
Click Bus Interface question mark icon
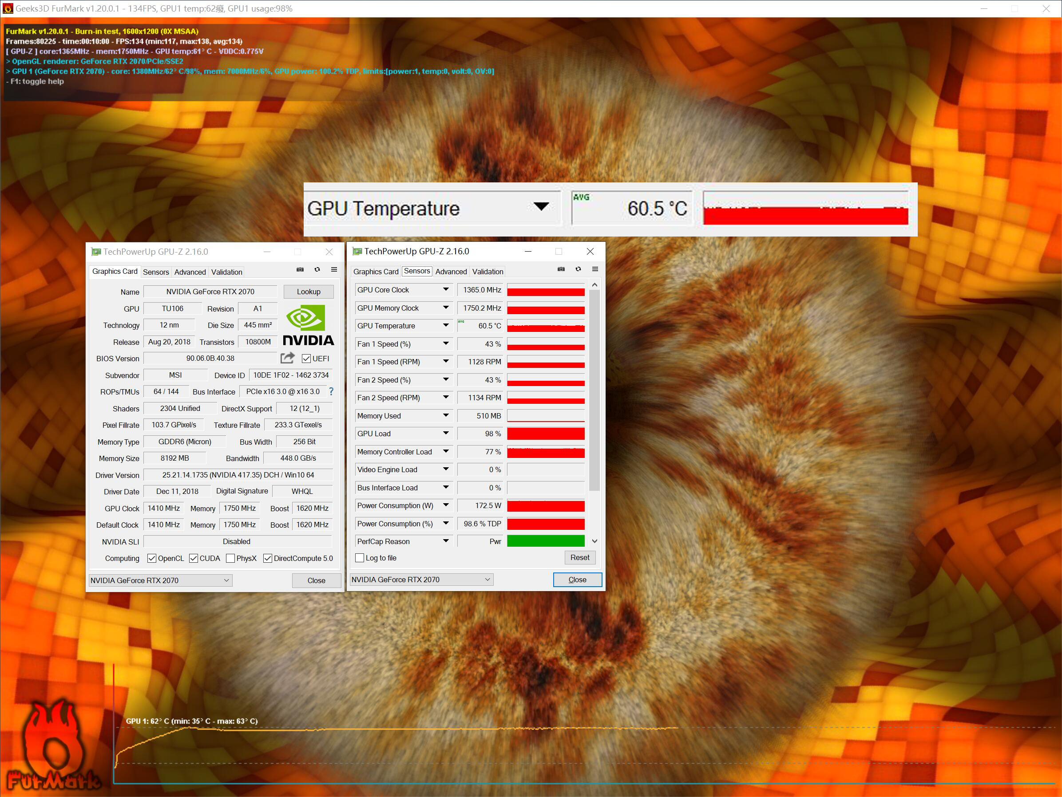click(x=331, y=391)
